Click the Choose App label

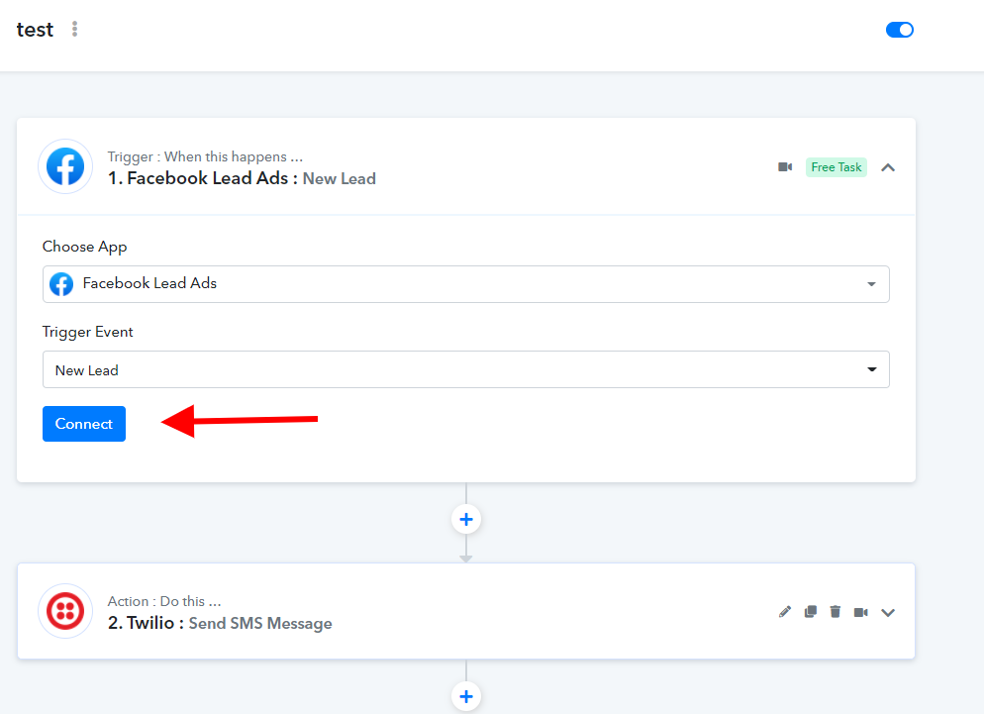coord(85,247)
